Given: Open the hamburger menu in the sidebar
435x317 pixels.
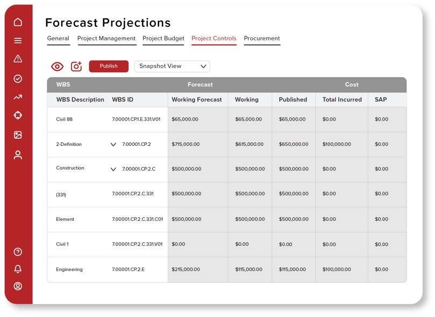Looking at the screenshot, I should click(x=18, y=40).
